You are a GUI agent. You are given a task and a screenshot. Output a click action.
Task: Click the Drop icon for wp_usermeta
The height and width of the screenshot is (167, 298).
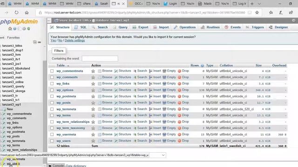[x=179, y=135]
